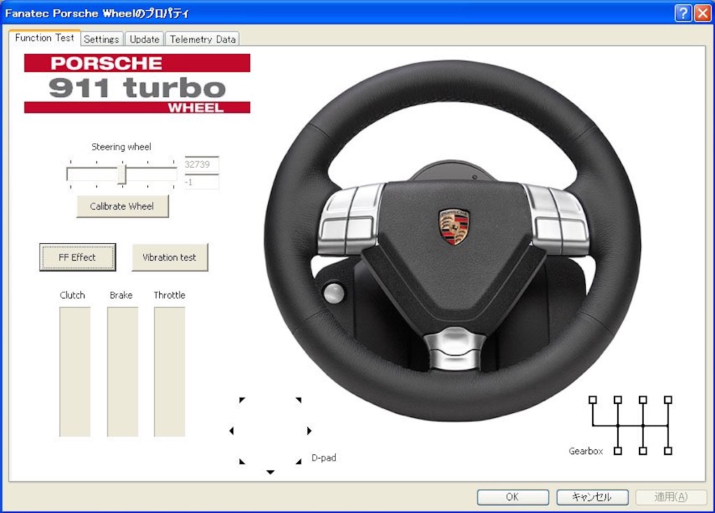Image resolution: width=715 pixels, height=513 pixels.
Task: Open the Update tab
Action: point(145,39)
